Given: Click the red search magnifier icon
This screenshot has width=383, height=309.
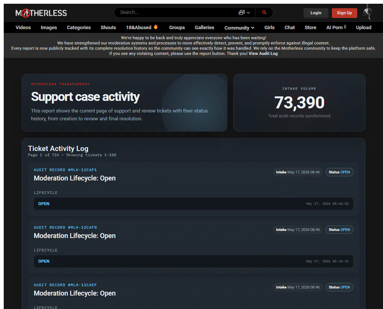Looking at the screenshot, I should (264, 12).
